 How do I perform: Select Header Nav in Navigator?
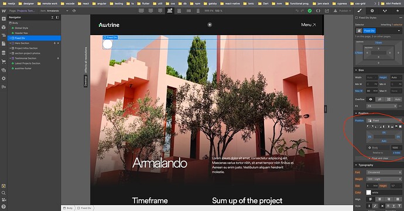[x=21, y=33]
